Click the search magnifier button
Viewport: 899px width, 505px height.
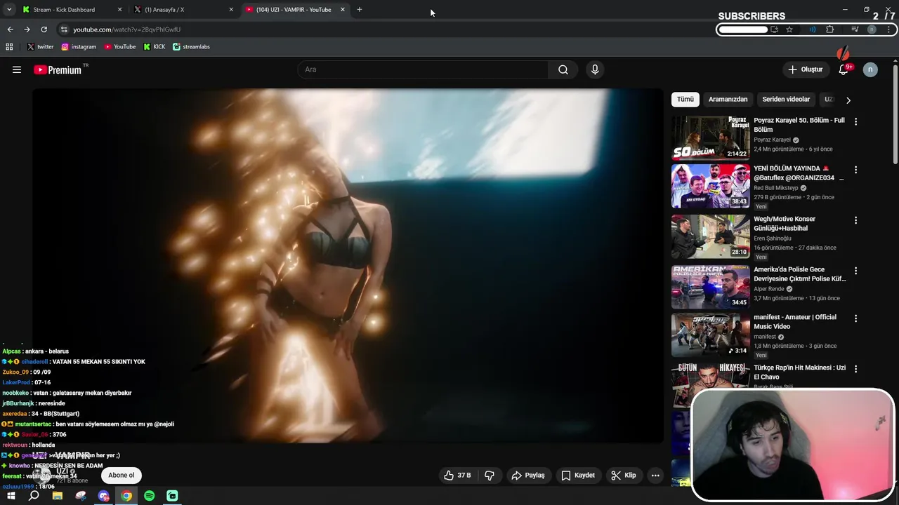coord(563,69)
